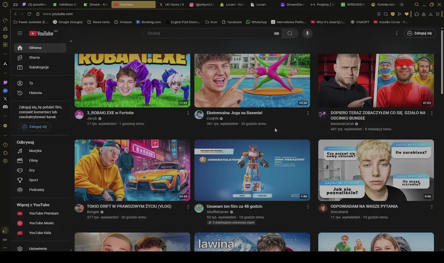Image resolution: width=444 pixels, height=263 pixels.
Task: Switch to the StreamElements tab
Action: tap(293, 4)
